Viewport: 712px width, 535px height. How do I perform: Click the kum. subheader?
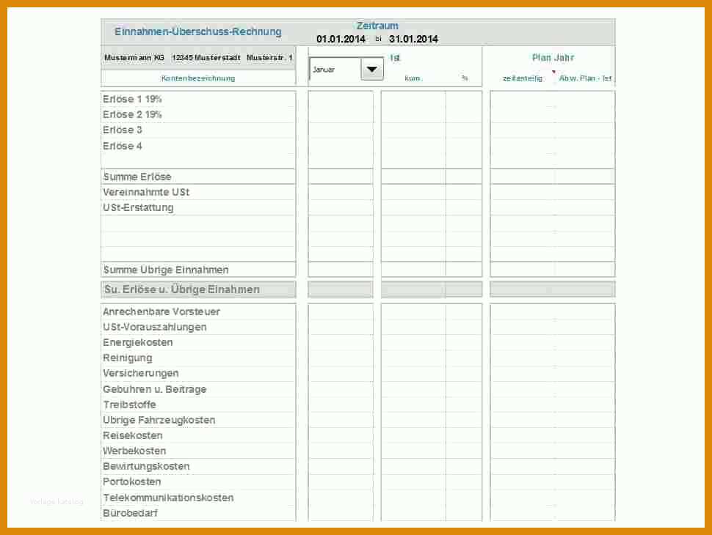coord(413,78)
